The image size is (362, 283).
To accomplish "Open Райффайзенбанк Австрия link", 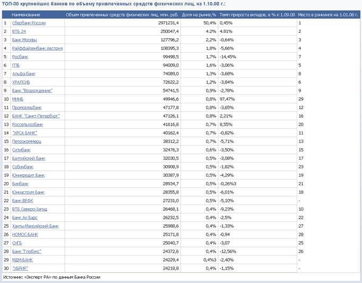I will click(38, 48).
